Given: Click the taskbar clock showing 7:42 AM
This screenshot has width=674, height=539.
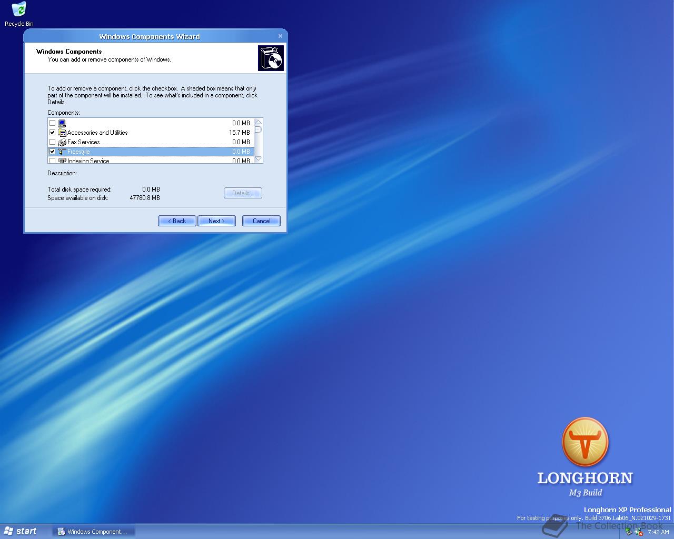Looking at the screenshot, I should click(658, 532).
